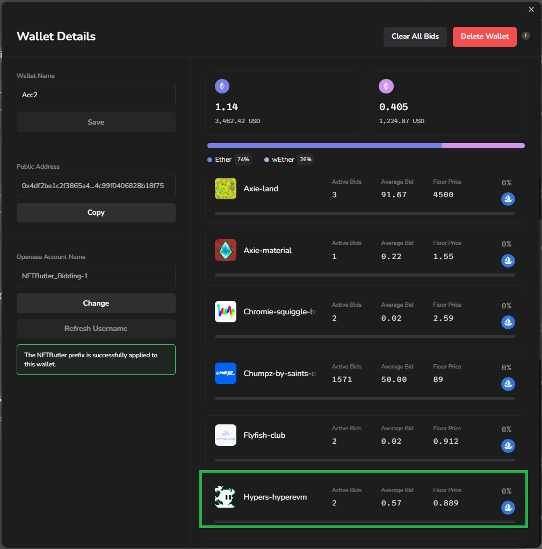Image resolution: width=542 pixels, height=549 pixels.
Task: Click the Refresh Username button
Action: (x=96, y=329)
